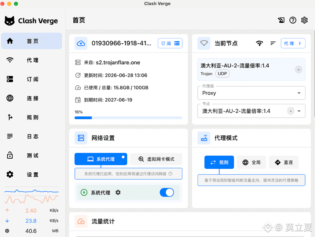
Task: Select the 虚拟网卡模式 TUN tab
Action: point(156,159)
